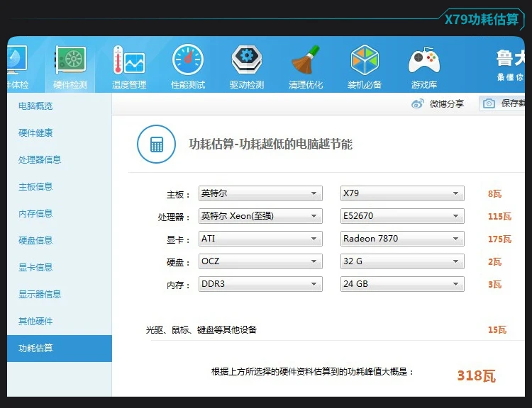Open the 驱动检测 driver detection icon

tap(247, 59)
